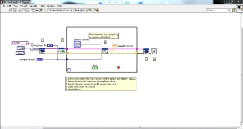Click the Step Out button
The width and height of the screenshot is (243, 129).
(45, 10)
